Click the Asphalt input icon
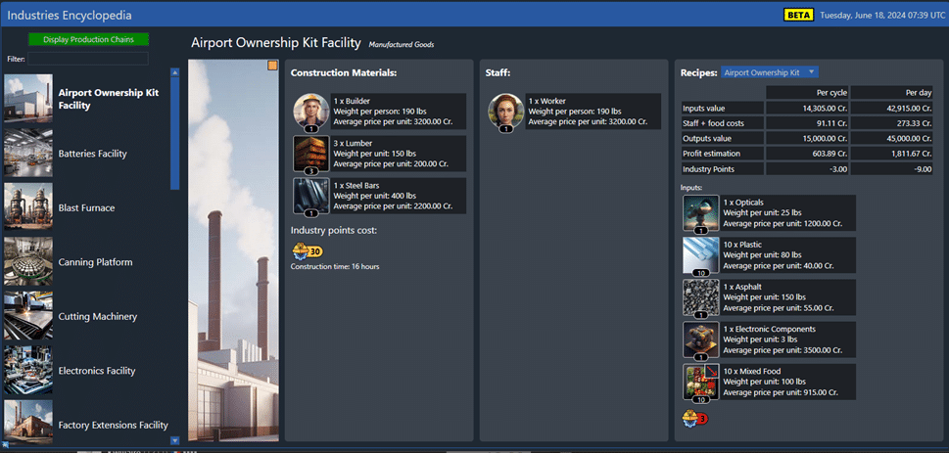Image resolution: width=949 pixels, height=453 pixels. click(x=700, y=298)
